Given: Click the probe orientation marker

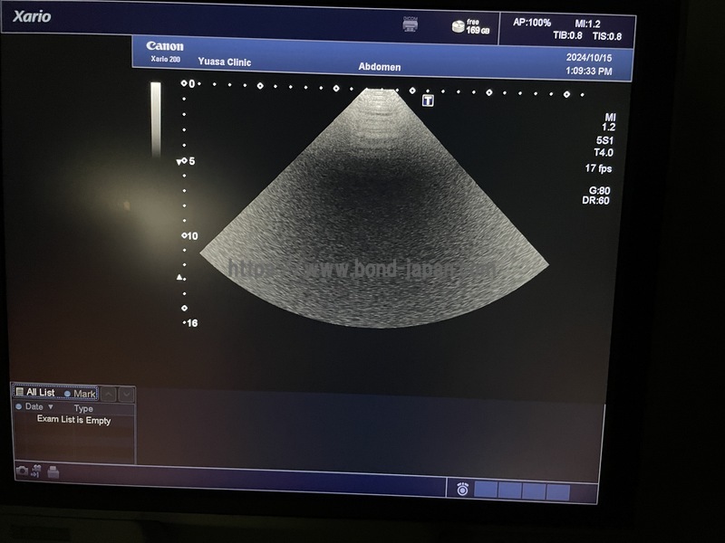Looking at the screenshot, I should 428,100.
